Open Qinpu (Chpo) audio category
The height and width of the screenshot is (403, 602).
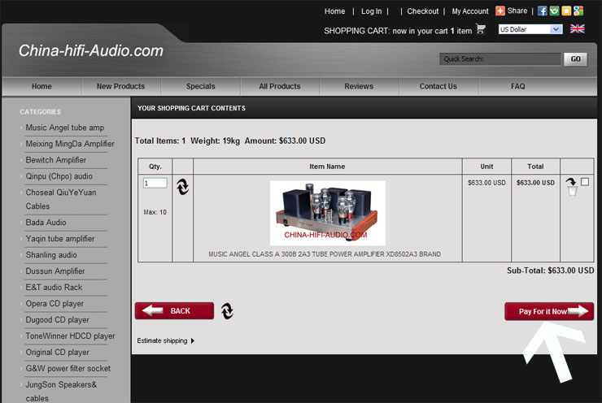coord(59,176)
